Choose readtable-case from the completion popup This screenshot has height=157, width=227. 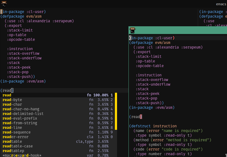click(x=18, y=146)
